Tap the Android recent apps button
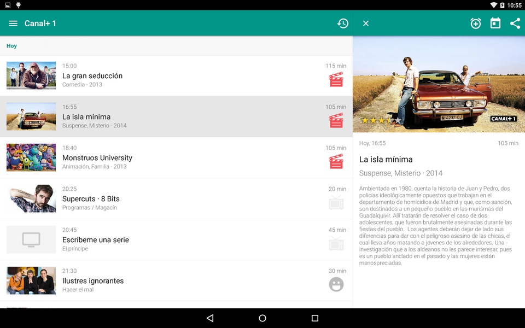Screen dimensions: 525x328 click(x=315, y=318)
